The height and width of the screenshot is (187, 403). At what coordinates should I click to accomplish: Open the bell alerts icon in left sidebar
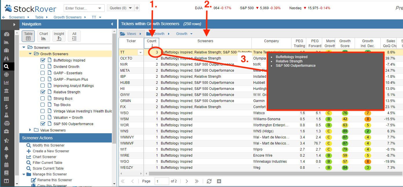click(x=6, y=149)
